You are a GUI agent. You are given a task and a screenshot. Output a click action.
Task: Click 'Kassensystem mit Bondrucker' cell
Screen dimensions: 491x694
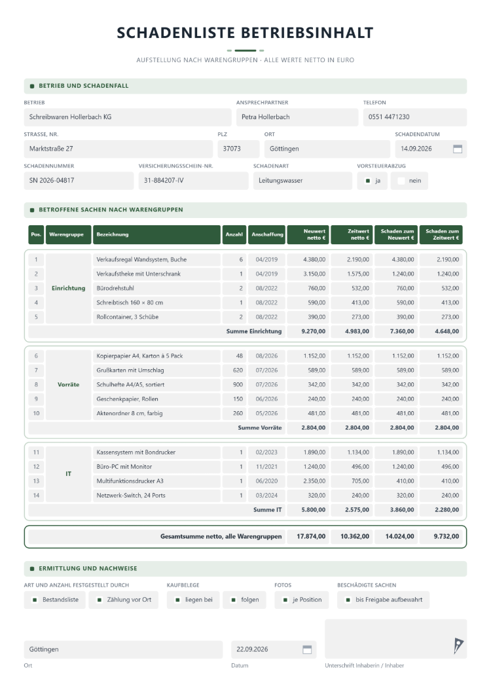click(x=156, y=452)
